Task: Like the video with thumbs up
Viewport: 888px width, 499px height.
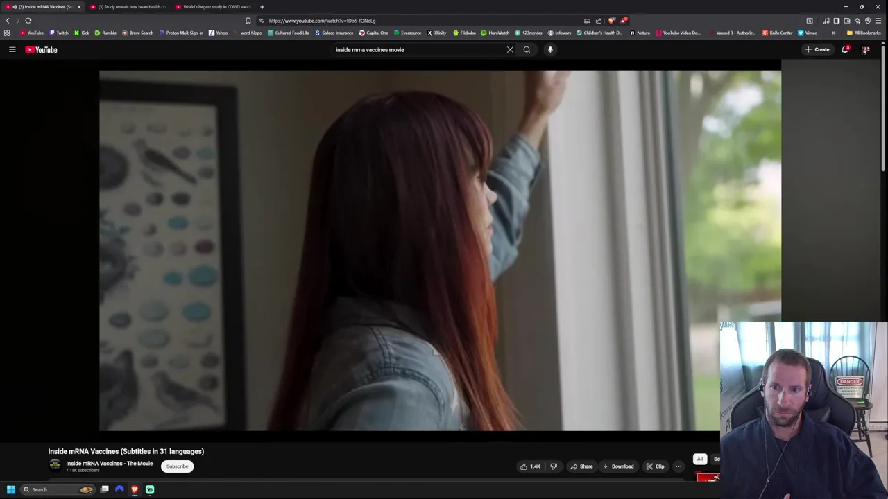Action: pyautogui.click(x=530, y=466)
